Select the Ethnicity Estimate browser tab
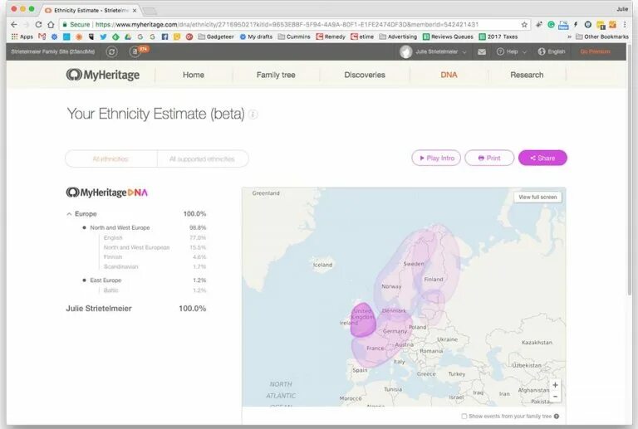This screenshot has height=429, width=638. click(x=90, y=10)
